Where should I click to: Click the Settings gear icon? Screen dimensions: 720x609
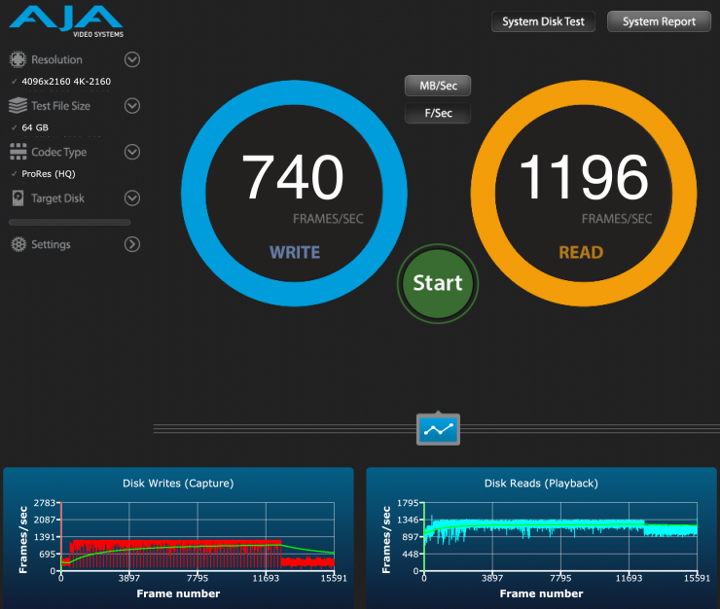pyautogui.click(x=18, y=244)
